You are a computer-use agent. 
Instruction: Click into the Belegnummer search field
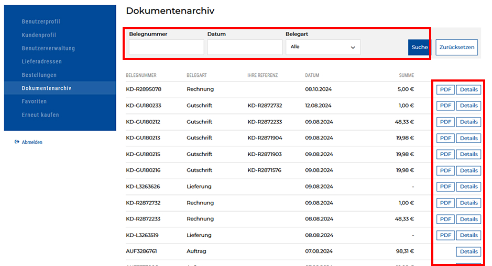pyautogui.click(x=166, y=48)
